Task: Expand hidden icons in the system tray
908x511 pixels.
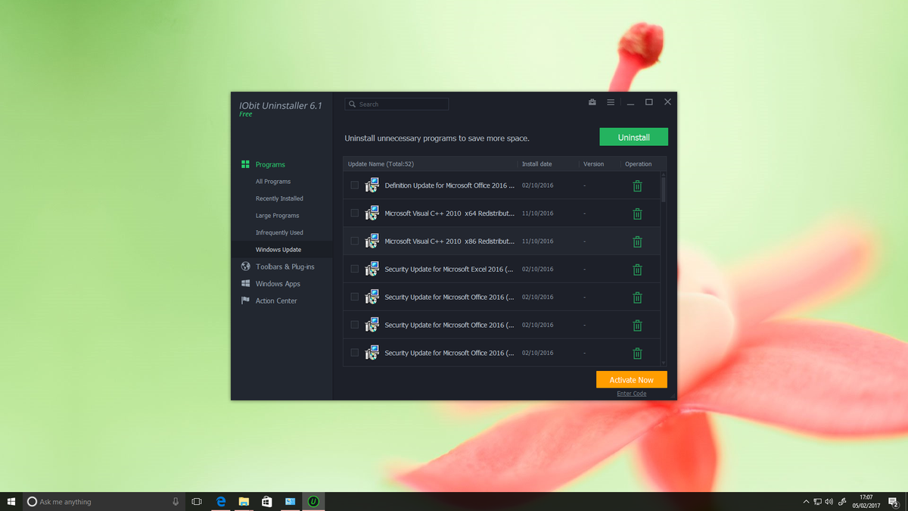Action: pyautogui.click(x=805, y=501)
